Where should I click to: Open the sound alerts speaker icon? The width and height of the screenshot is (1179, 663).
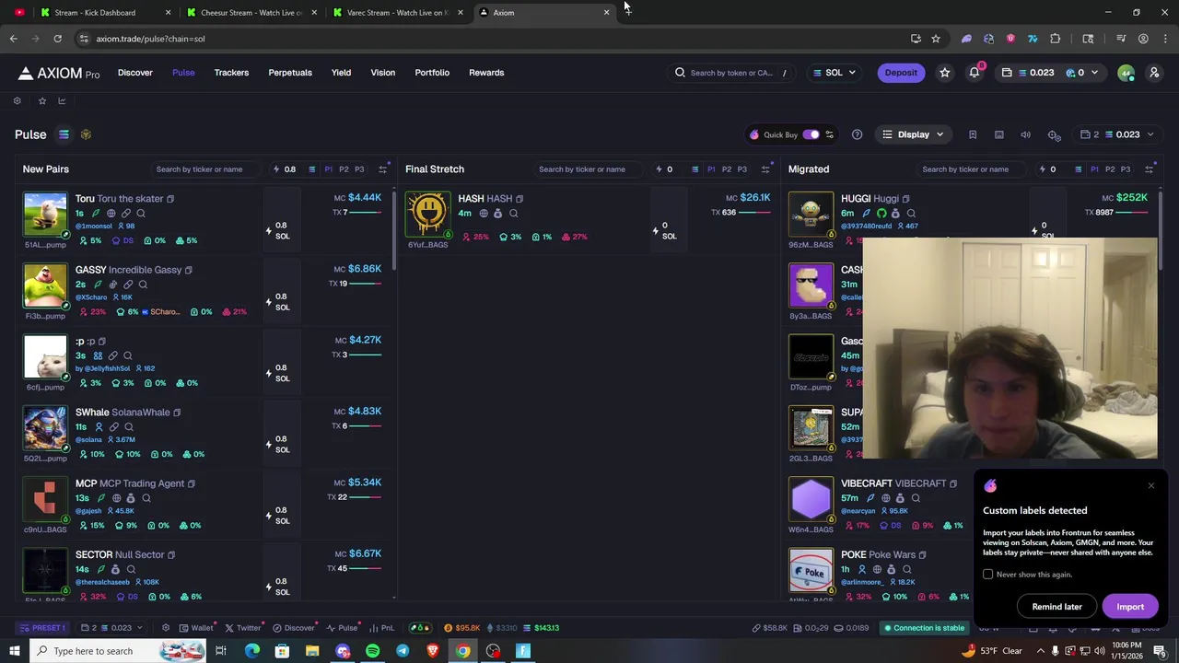pos(1025,135)
